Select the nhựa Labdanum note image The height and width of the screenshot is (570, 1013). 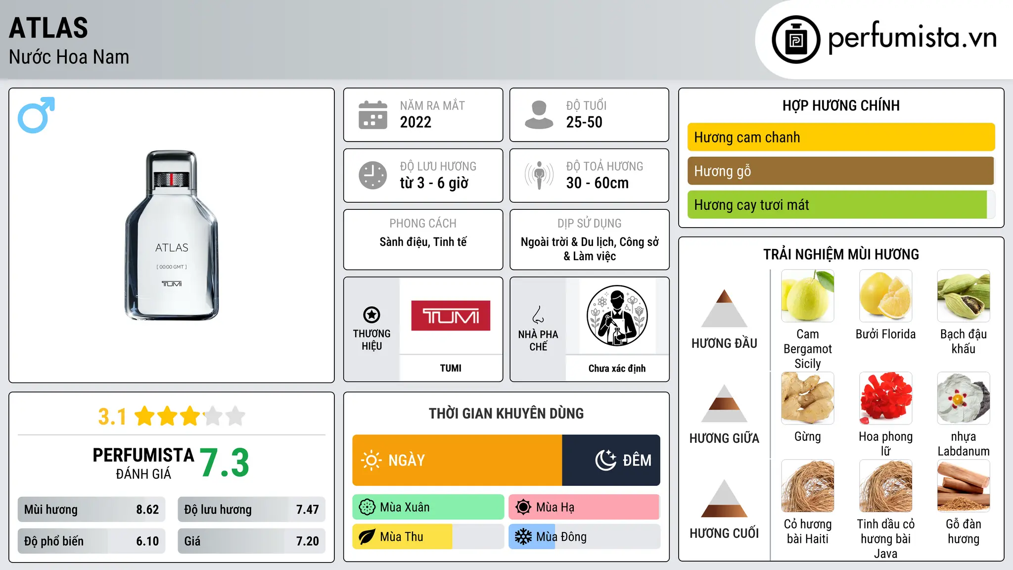tap(964, 398)
